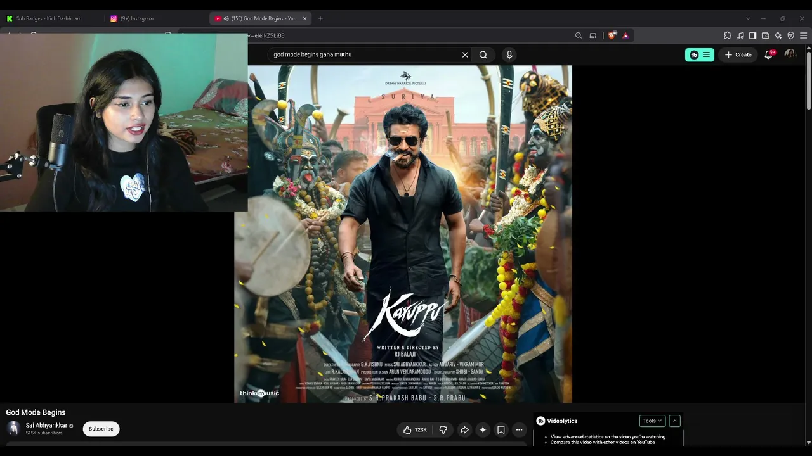
Task: Toggle the browser sidebar panel
Action: pos(753,35)
